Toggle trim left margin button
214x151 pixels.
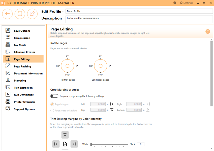(x=56, y=144)
